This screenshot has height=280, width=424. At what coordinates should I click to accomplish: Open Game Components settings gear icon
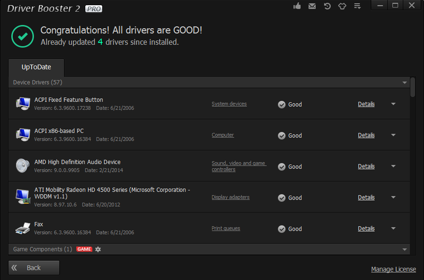click(98, 249)
